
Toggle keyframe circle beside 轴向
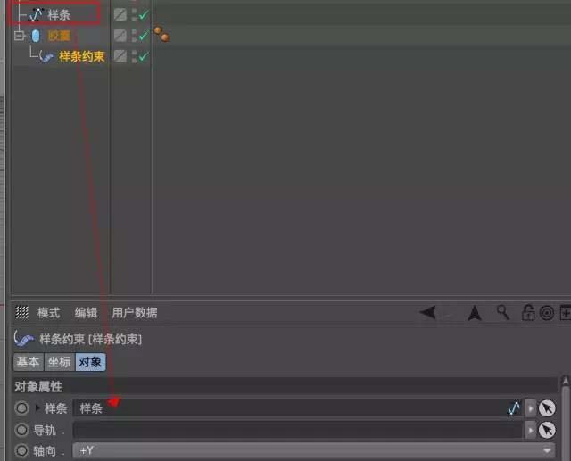21,450
